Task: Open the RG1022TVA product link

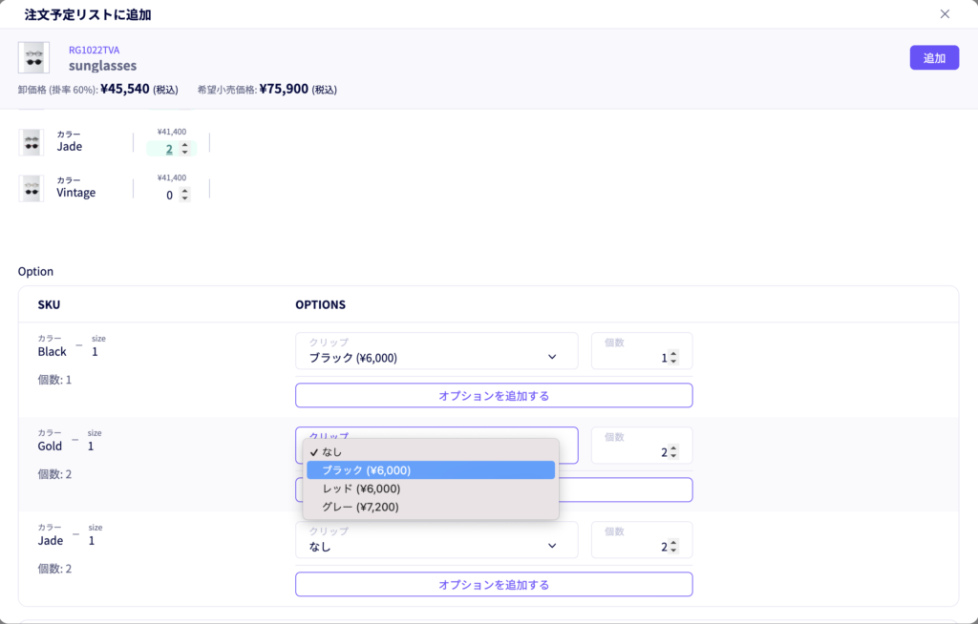Action: pyautogui.click(x=95, y=50)
